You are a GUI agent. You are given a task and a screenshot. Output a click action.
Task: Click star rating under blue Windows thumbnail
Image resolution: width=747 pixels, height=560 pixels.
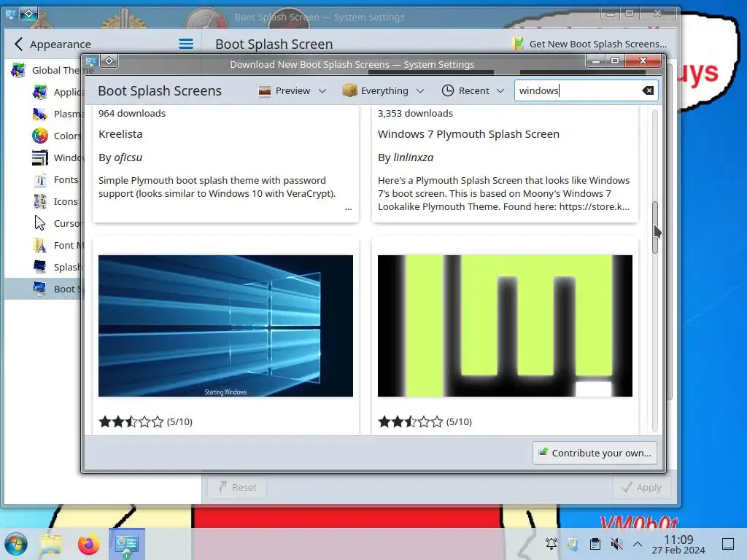click(x=131, y=422)
